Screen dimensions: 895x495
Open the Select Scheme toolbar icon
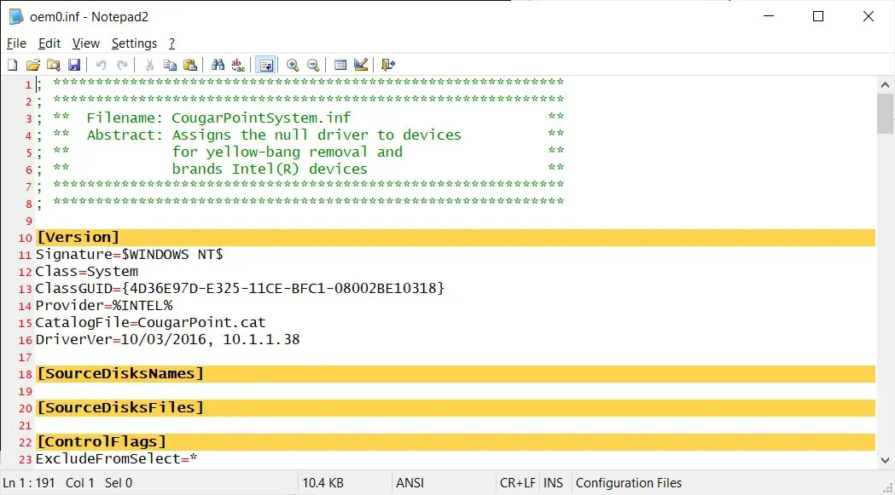click(x=340, y=65)
